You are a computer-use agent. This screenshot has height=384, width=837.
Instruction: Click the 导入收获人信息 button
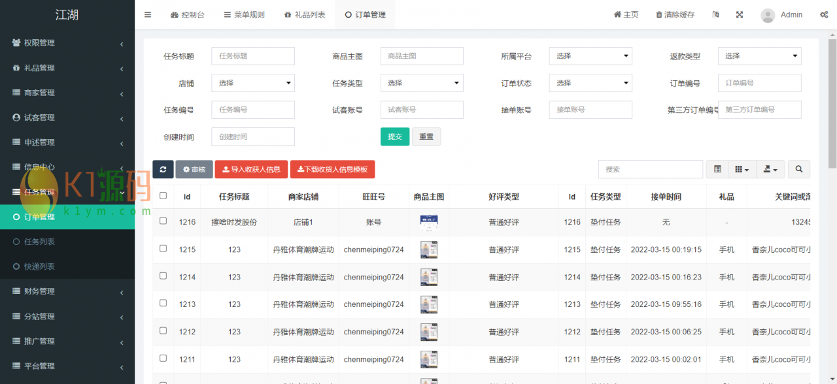(251, 169)
